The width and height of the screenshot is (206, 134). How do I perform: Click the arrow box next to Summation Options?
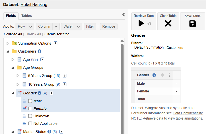click(56, 43)
